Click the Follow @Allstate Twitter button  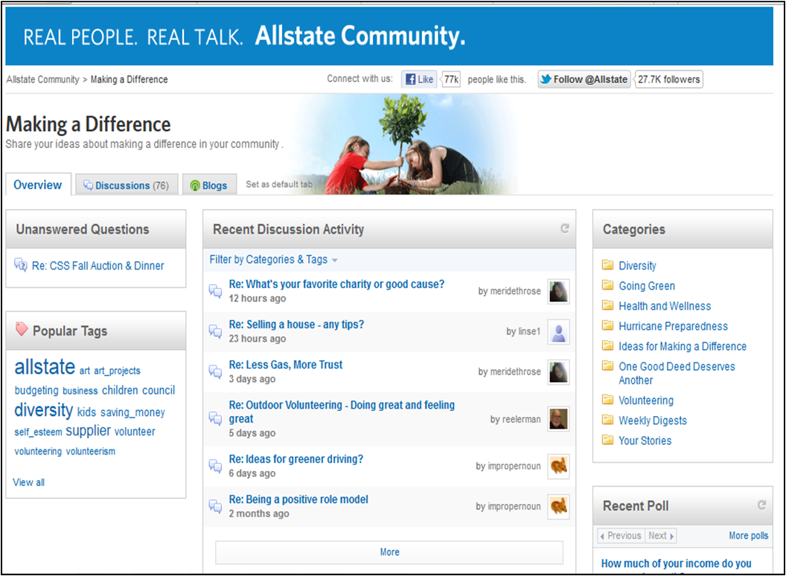[x=584, y=79]
